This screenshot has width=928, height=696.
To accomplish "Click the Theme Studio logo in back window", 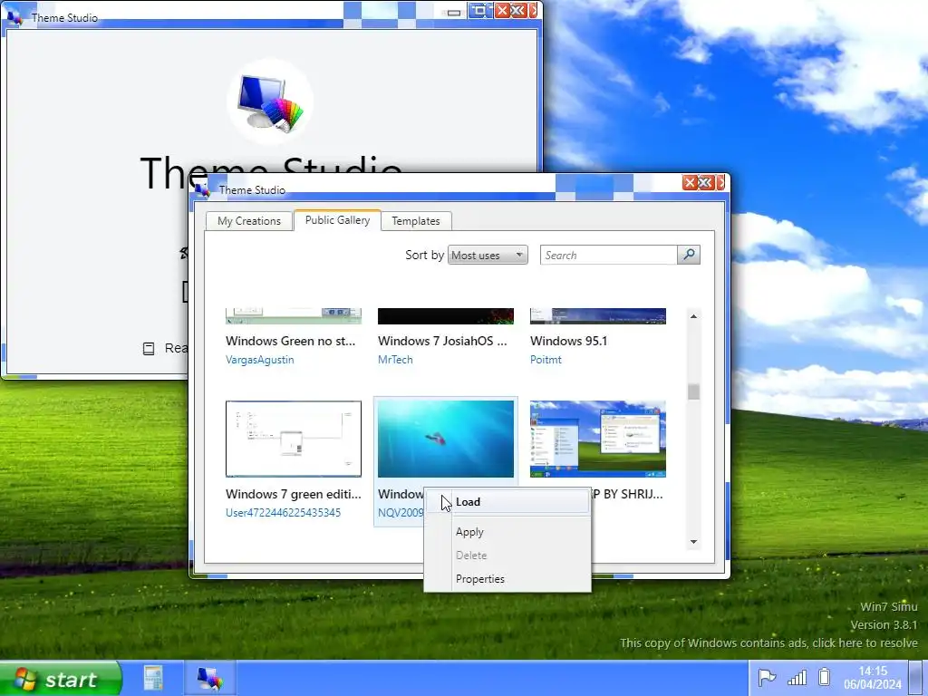I will click(270, 101).
